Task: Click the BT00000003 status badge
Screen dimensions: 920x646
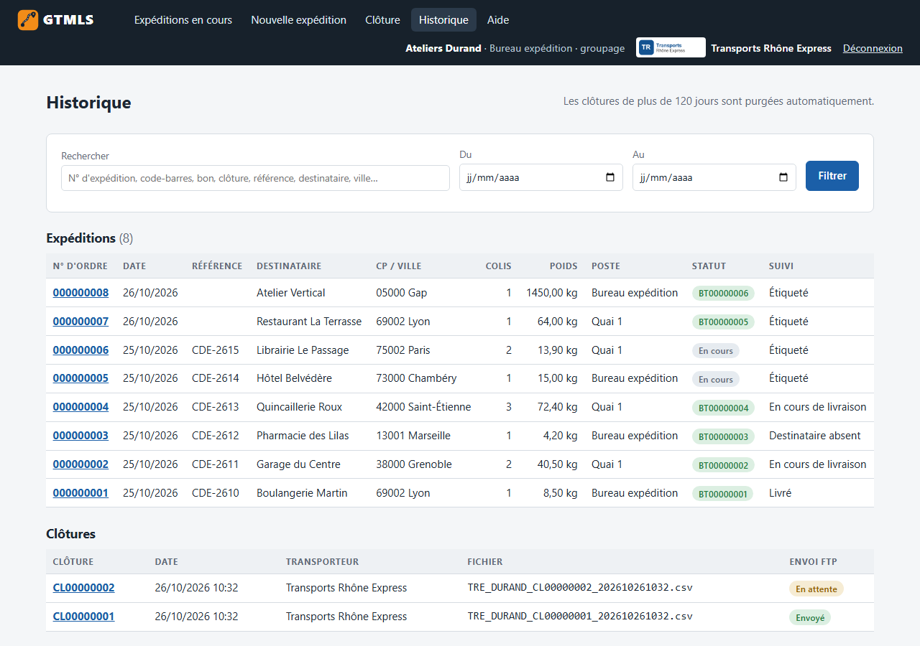Action: (723, 436)
